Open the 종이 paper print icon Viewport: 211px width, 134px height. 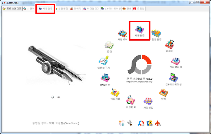click(x=109, y=47)
